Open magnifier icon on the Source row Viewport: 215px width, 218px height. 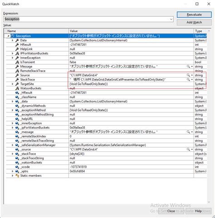(188, 75)
